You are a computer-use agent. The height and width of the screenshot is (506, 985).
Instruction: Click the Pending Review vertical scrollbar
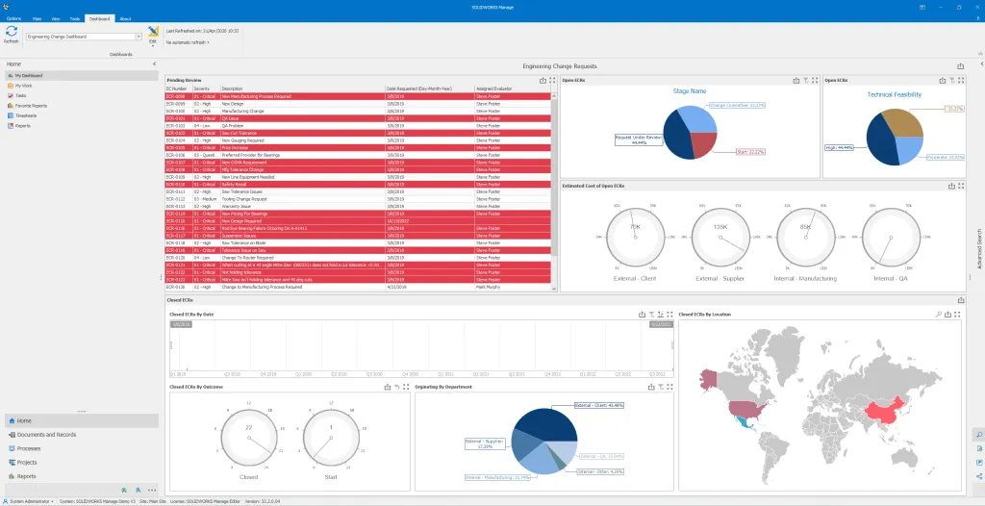553,192
